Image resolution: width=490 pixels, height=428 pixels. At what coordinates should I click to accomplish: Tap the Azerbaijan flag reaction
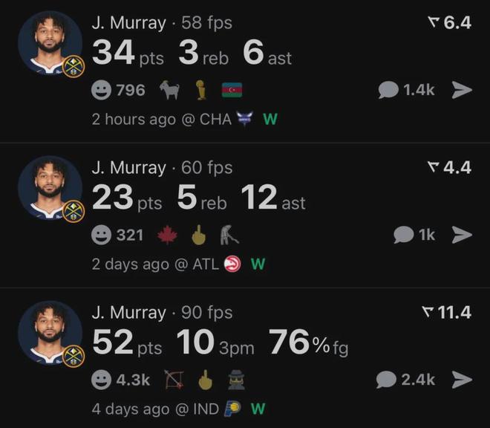click(x=232, y=91)
